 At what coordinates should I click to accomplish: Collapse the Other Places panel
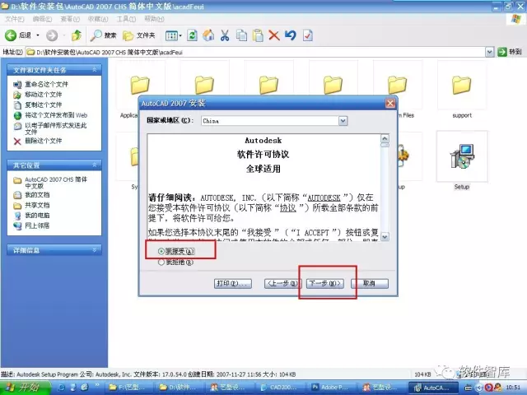point(95,165)
